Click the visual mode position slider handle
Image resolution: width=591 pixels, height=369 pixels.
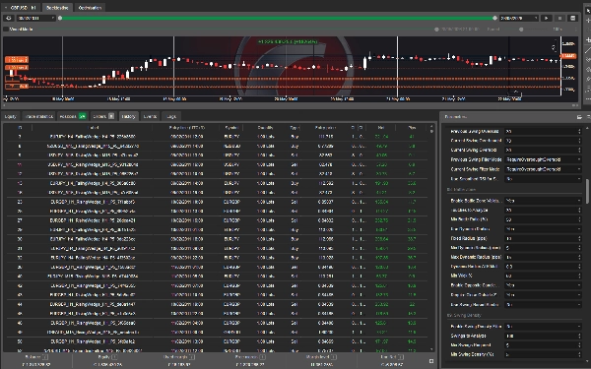436,29
